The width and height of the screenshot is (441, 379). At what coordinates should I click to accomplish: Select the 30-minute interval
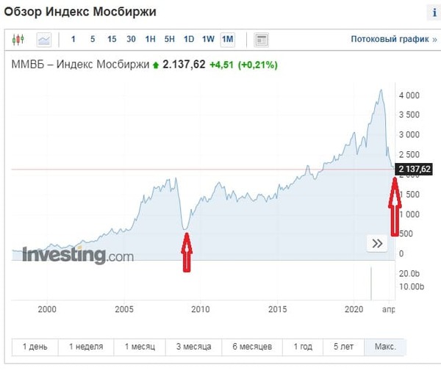coord(131,39)
